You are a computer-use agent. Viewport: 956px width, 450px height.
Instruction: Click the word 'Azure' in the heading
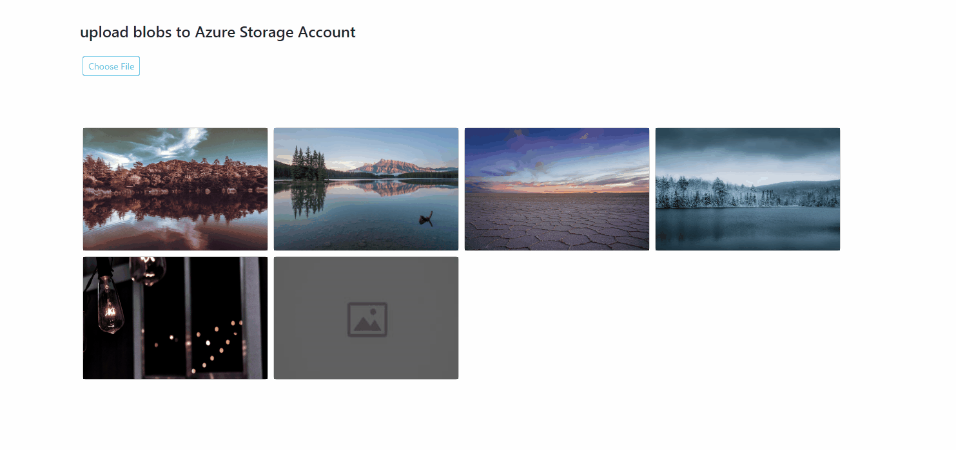(x=215, y=32)
